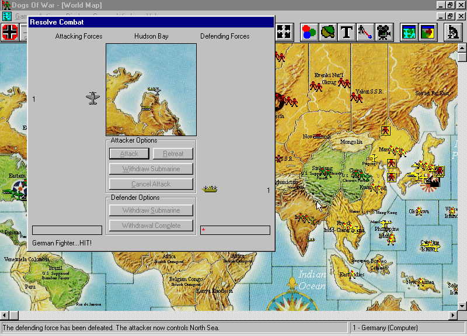The height and width of the screenshot is (336, 467).
Task: Click the attacker's hit progress bar
Action: click(x=67, y=230)
